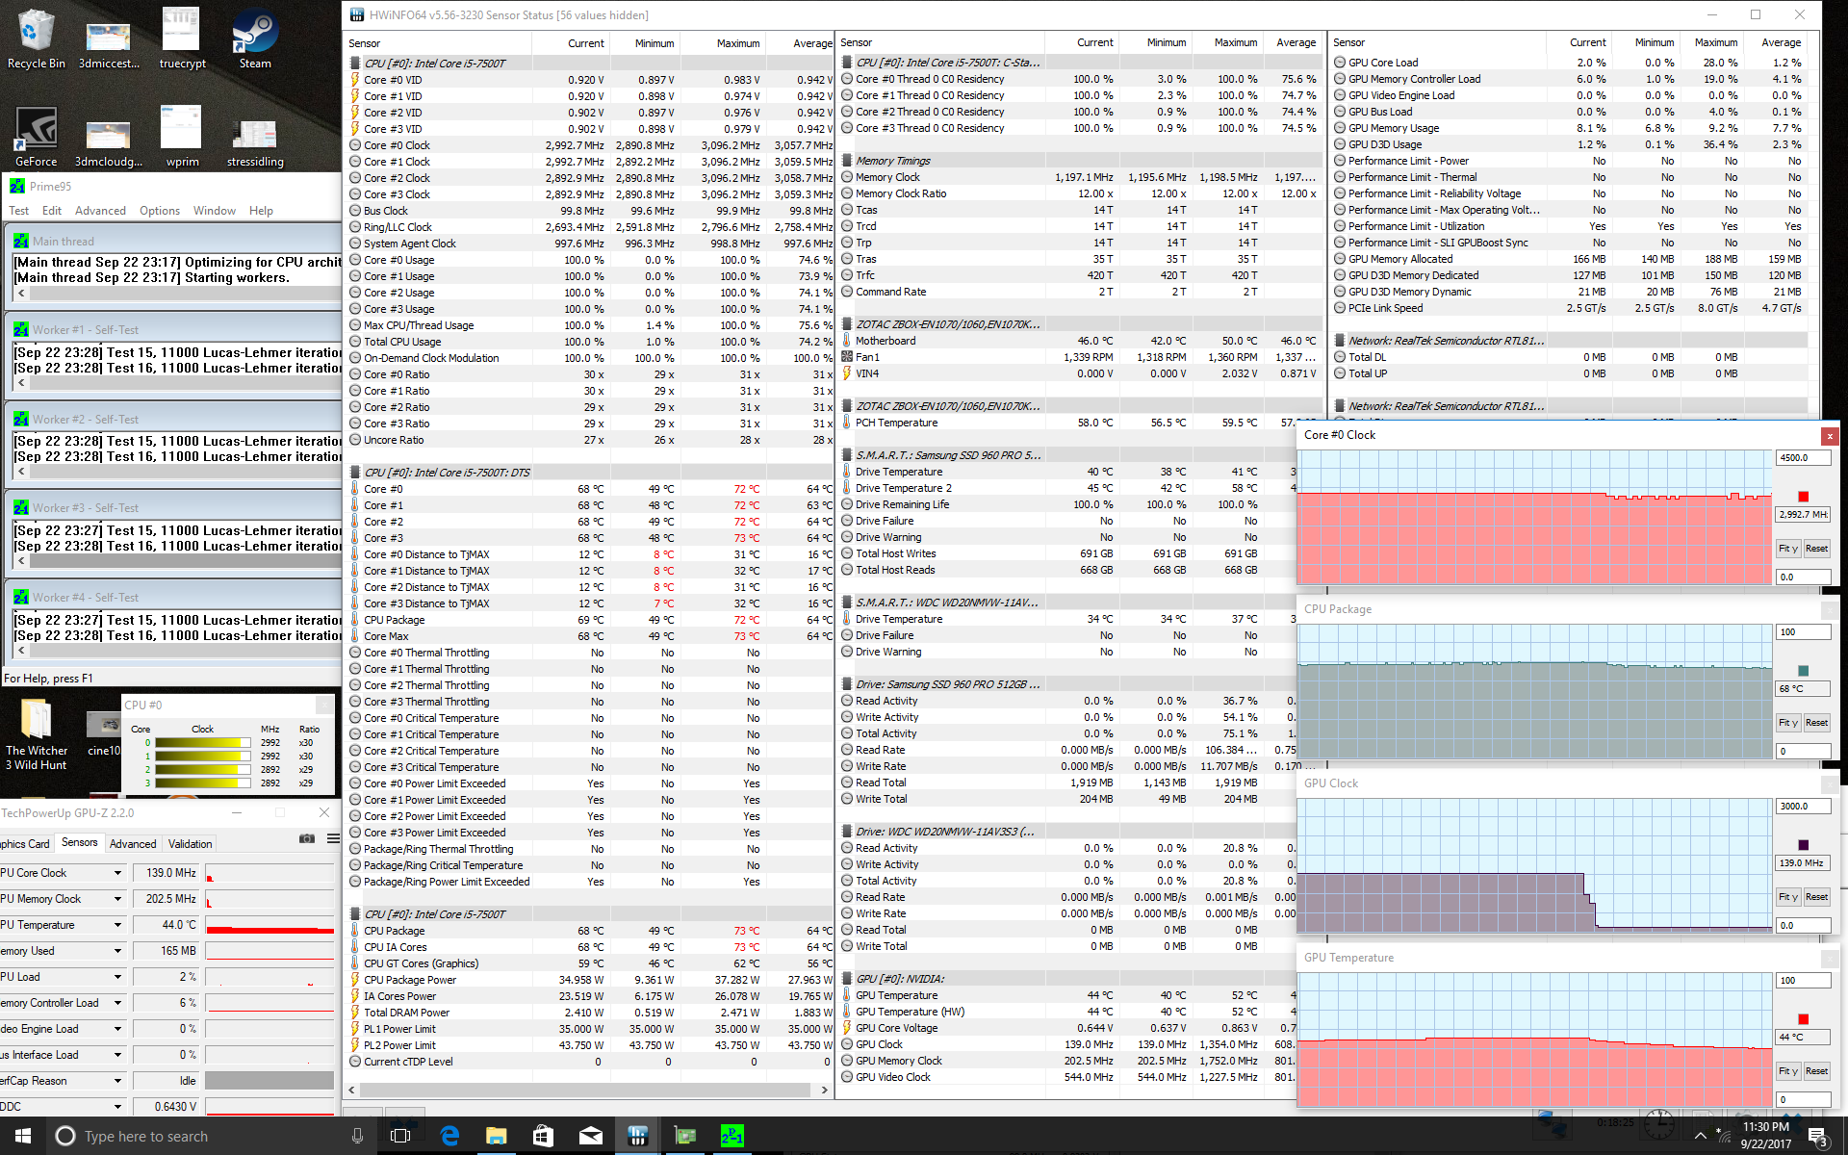Edit the 4500.0 max value field

[1803, 458]
